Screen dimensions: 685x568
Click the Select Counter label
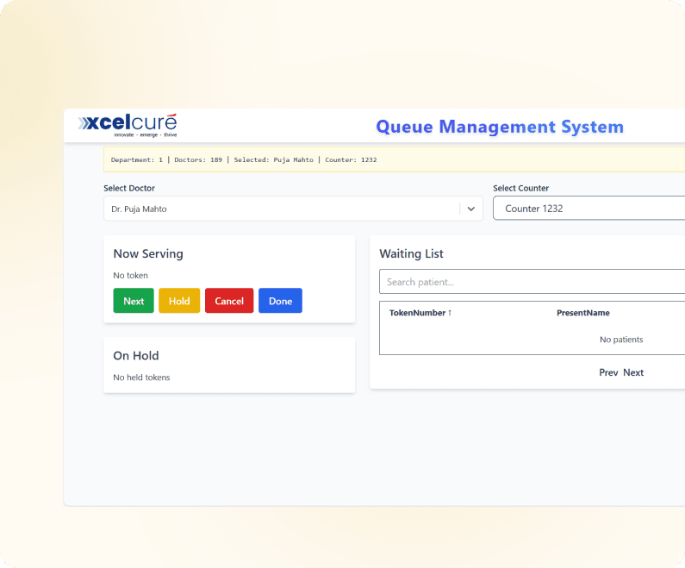point(520,188)
